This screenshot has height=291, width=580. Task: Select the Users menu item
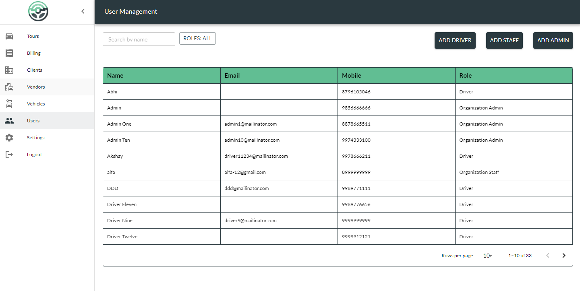click(47, 121)
